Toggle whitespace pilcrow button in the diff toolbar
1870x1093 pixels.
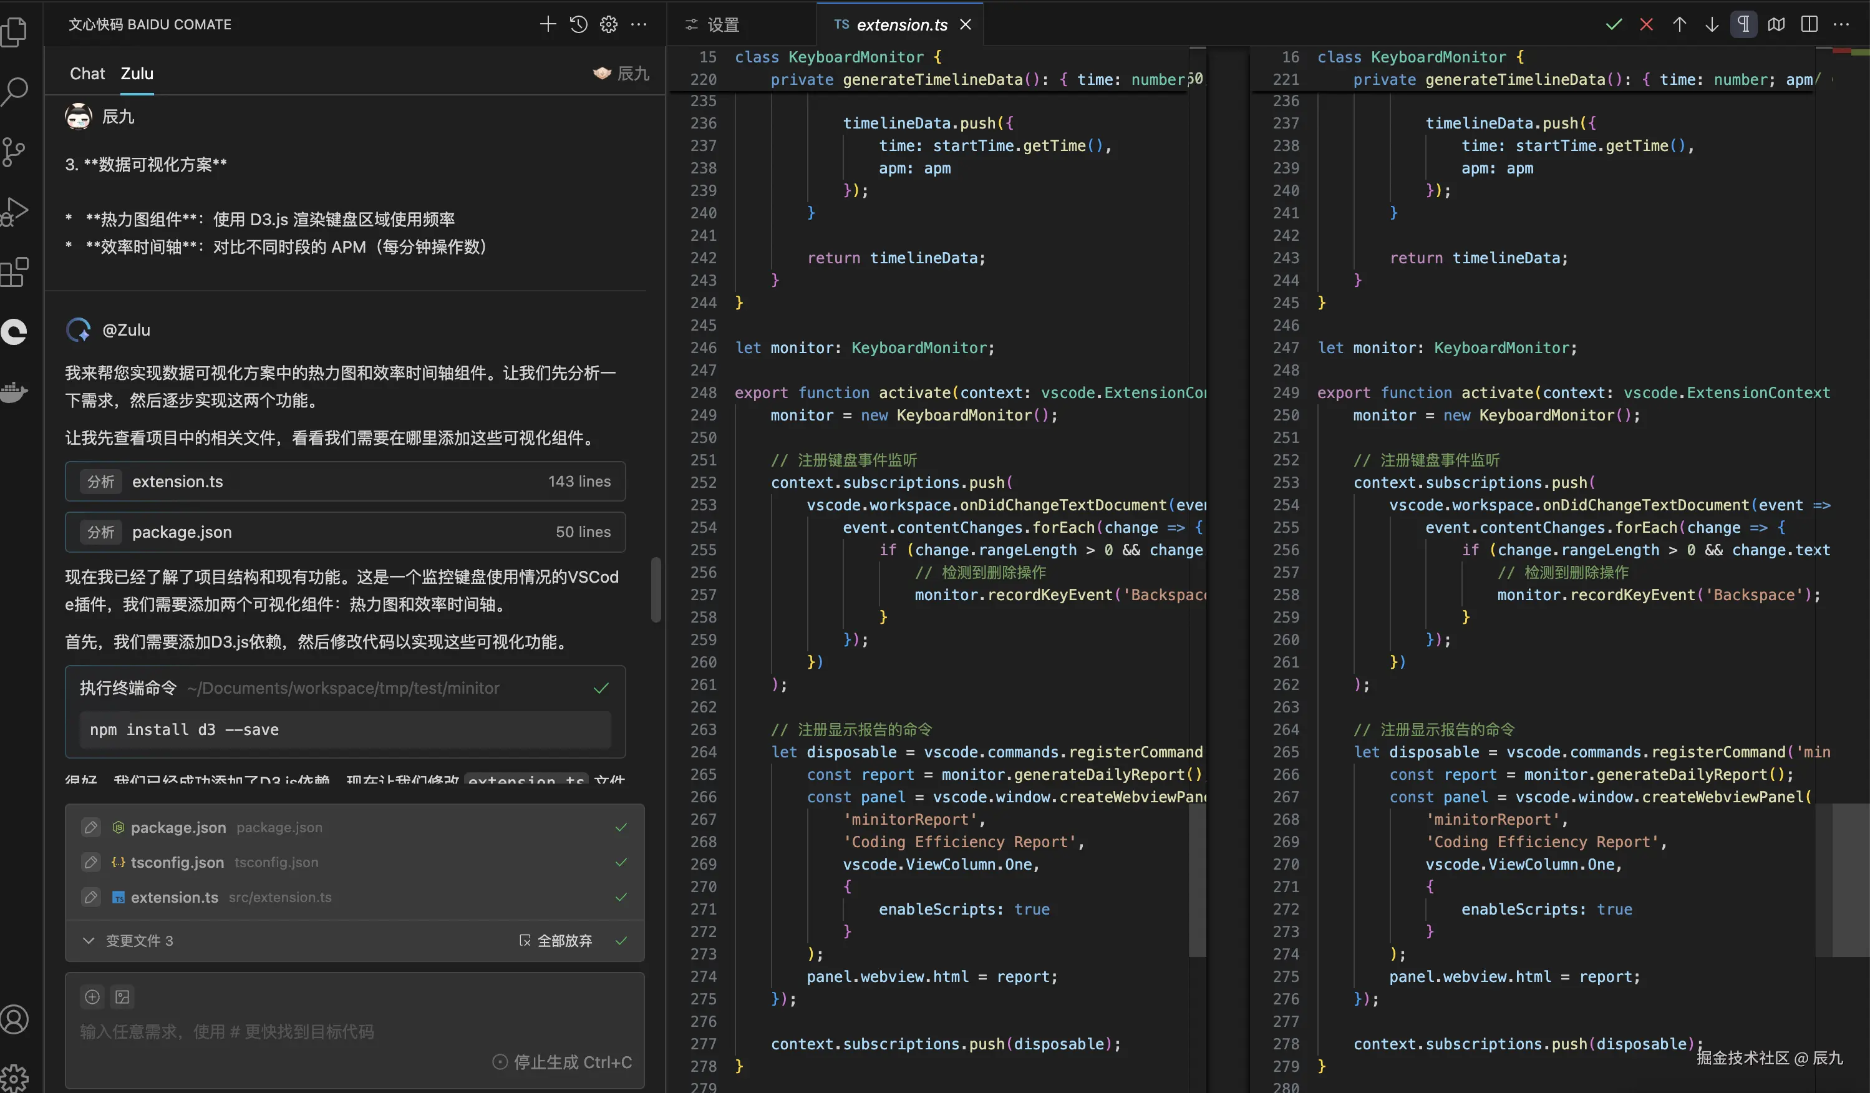coord(1744,24)
